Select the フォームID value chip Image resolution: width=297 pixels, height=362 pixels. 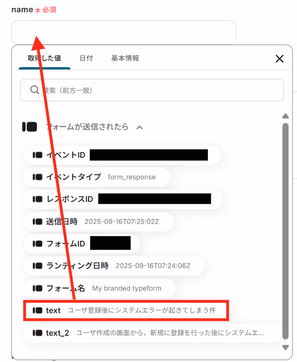pos(82,244)
